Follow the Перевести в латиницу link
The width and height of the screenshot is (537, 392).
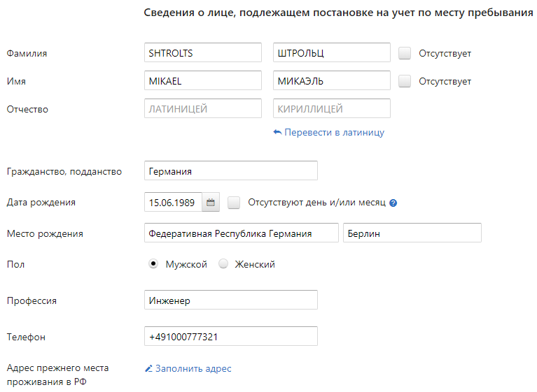(334, 132)
